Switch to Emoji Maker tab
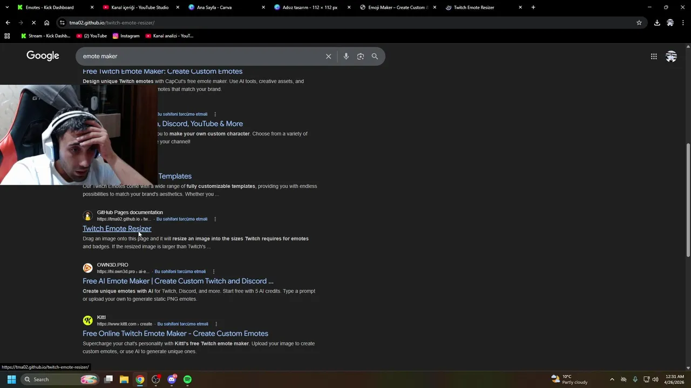Image resolution: width=691 pixels, height=388 pixels. (398, 8)
